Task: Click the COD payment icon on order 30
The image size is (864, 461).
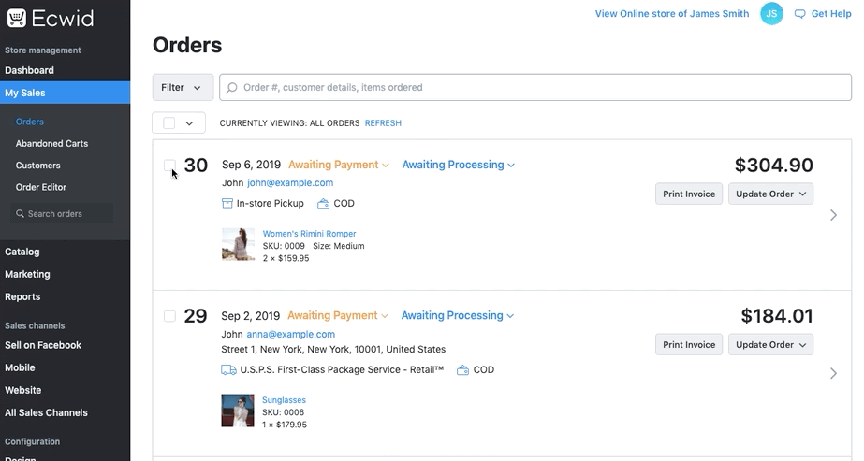Action: pos(323,204)
